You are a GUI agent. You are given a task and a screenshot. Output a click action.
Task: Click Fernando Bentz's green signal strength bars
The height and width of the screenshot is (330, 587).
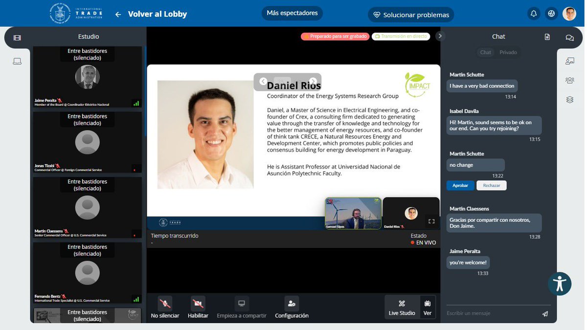click(x=136, y=299)
